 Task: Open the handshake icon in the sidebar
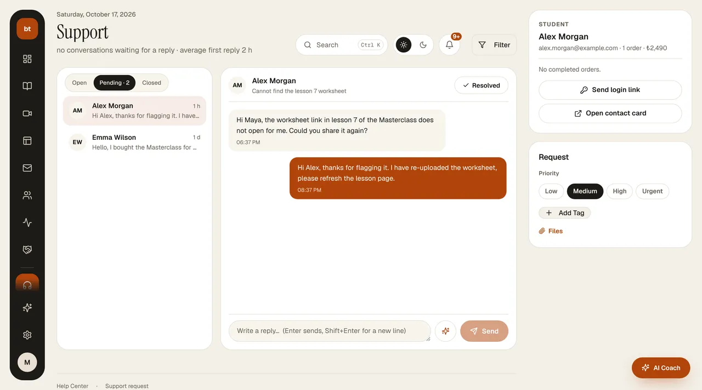[27, 250]
